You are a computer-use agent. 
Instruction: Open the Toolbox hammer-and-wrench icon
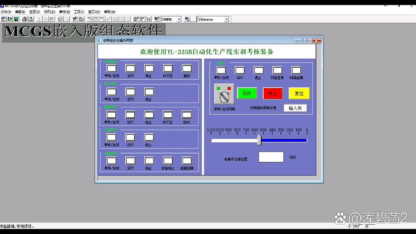pyautogui.click(x=75, y=19)
